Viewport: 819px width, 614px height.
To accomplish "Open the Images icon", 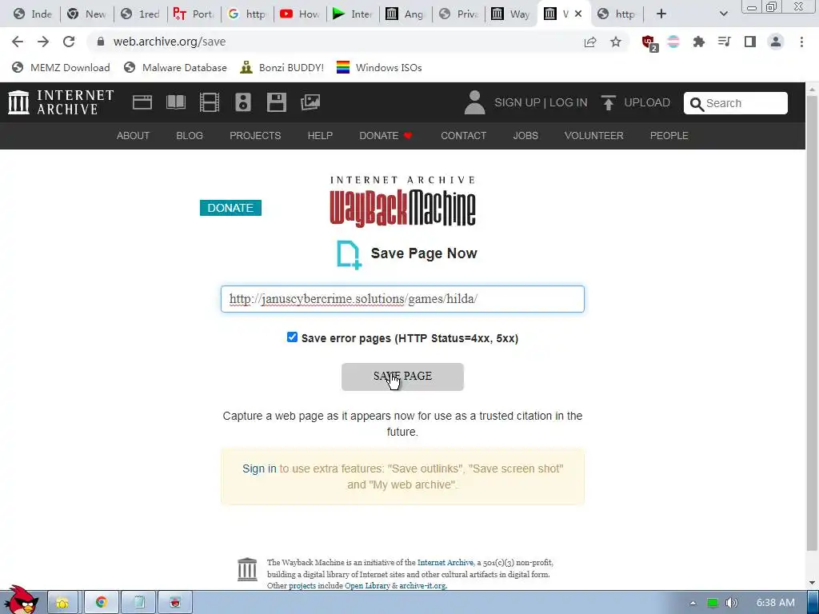I will (x=310, y=102).
